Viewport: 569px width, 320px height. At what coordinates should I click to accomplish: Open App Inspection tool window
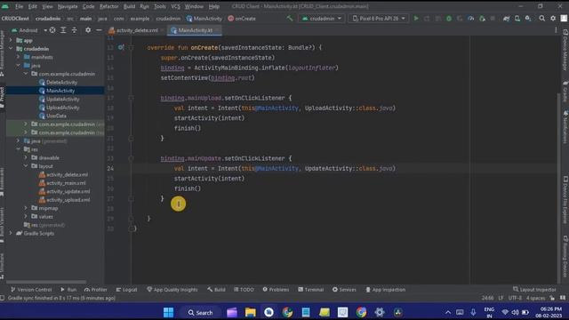pos(385,290)
